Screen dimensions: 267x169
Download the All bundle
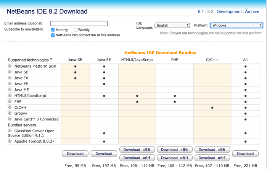tap(245, 154)
